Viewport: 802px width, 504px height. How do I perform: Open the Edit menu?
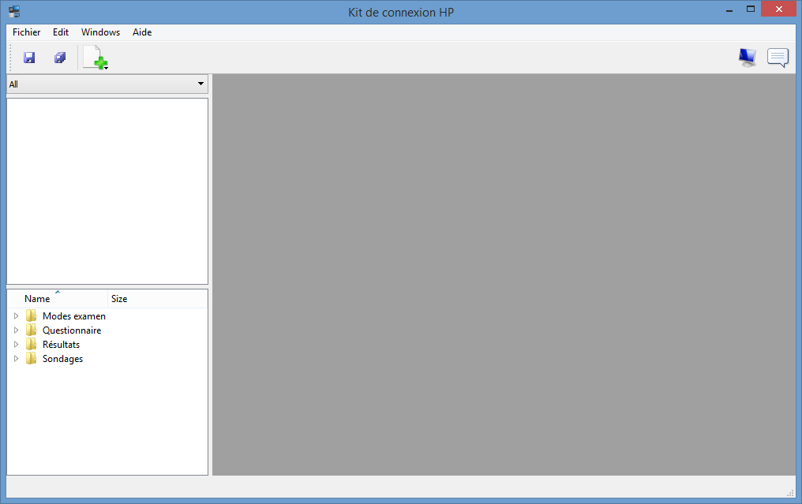60,32
